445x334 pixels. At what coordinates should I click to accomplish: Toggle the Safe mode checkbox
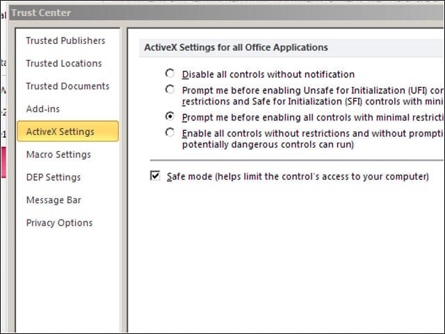pyautogui.click(x=155, y=176)
